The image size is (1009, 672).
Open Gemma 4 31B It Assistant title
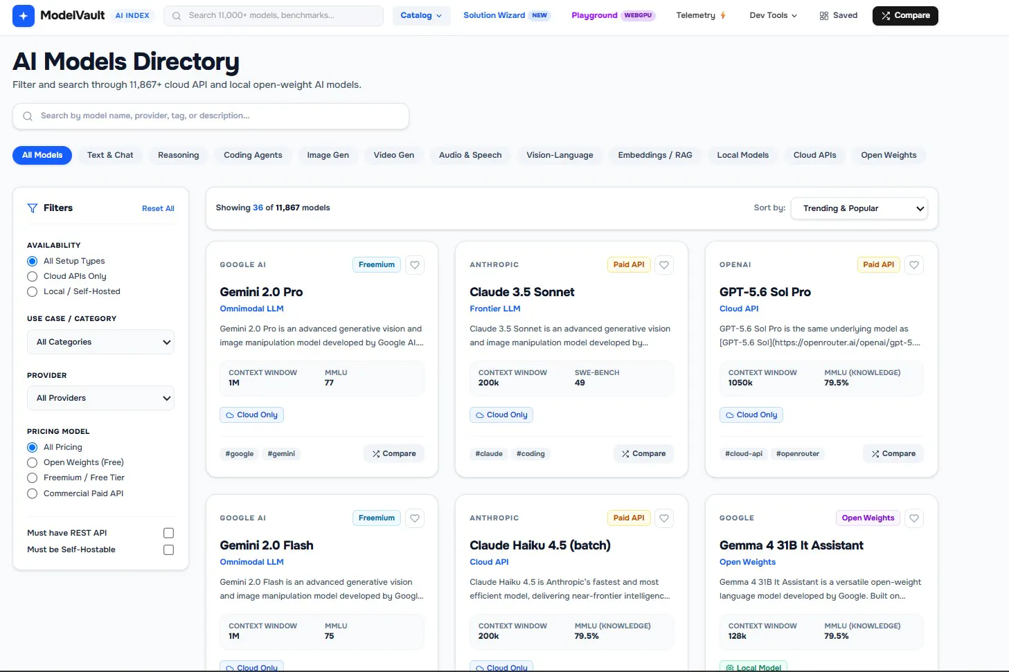click(x=792, y=545)
